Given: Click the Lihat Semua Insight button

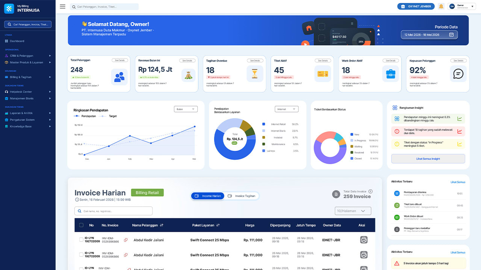Looking at the screenshot, I should click(x=428, y=159).
